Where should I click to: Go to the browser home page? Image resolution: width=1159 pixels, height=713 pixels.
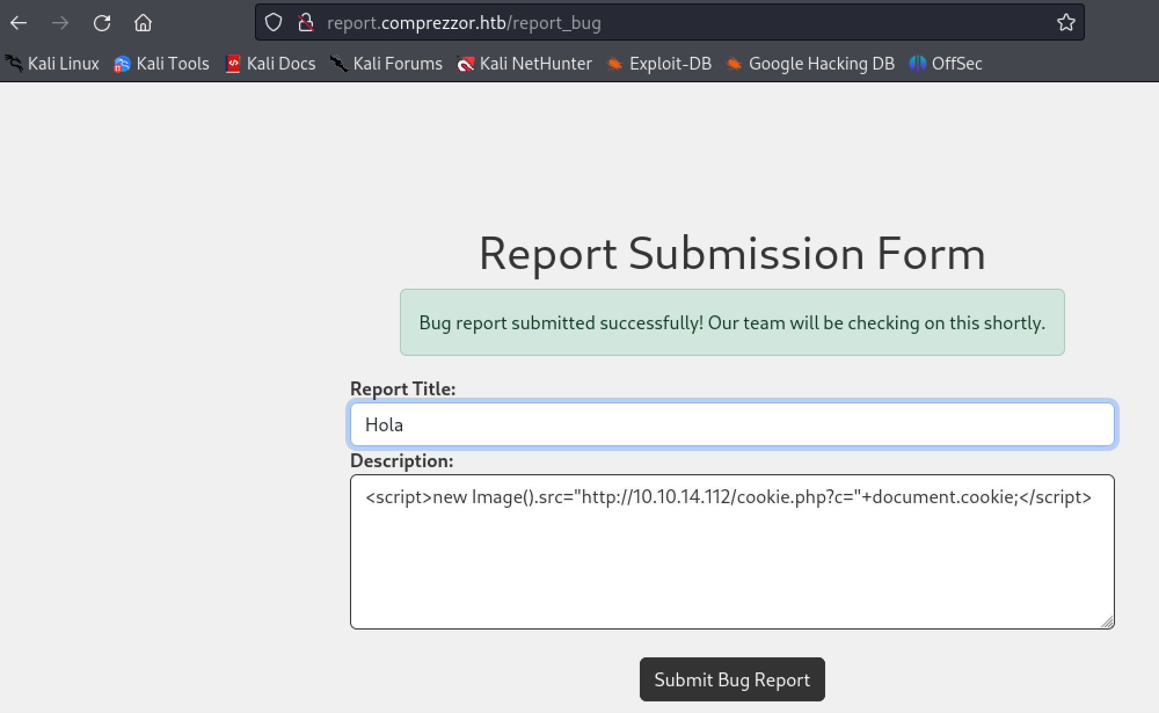143,23
